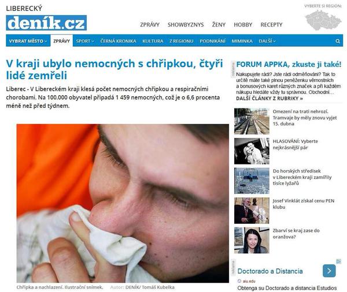Click the blue arrow in Doctorado ad
Viewport: 347px width, 292px height.
click(x=329, y=271)
